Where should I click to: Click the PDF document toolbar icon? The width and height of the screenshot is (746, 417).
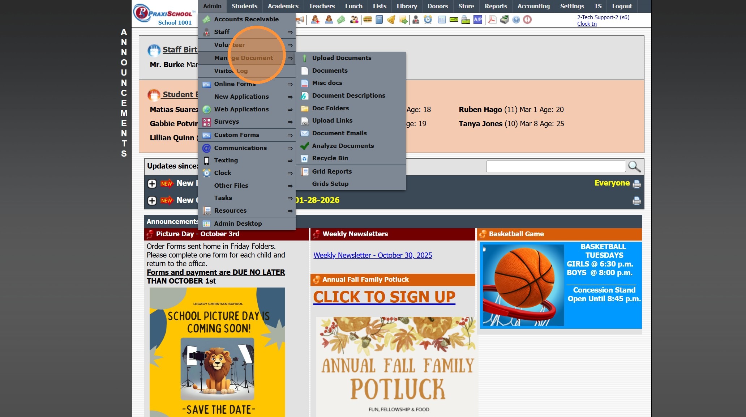click(x=492, y=20)
